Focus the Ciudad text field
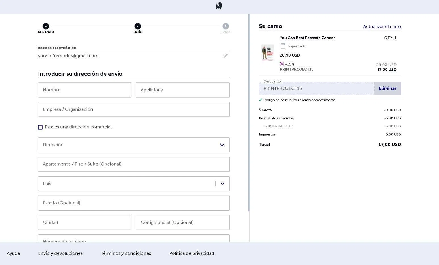 coord(85,222)
